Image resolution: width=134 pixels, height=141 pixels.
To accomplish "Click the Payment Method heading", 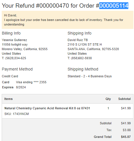I will click(17, 69).
